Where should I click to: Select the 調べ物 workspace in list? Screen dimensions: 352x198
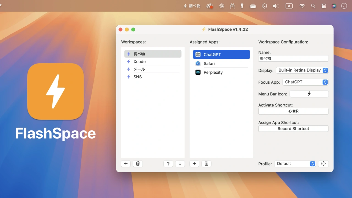point(153,54)
